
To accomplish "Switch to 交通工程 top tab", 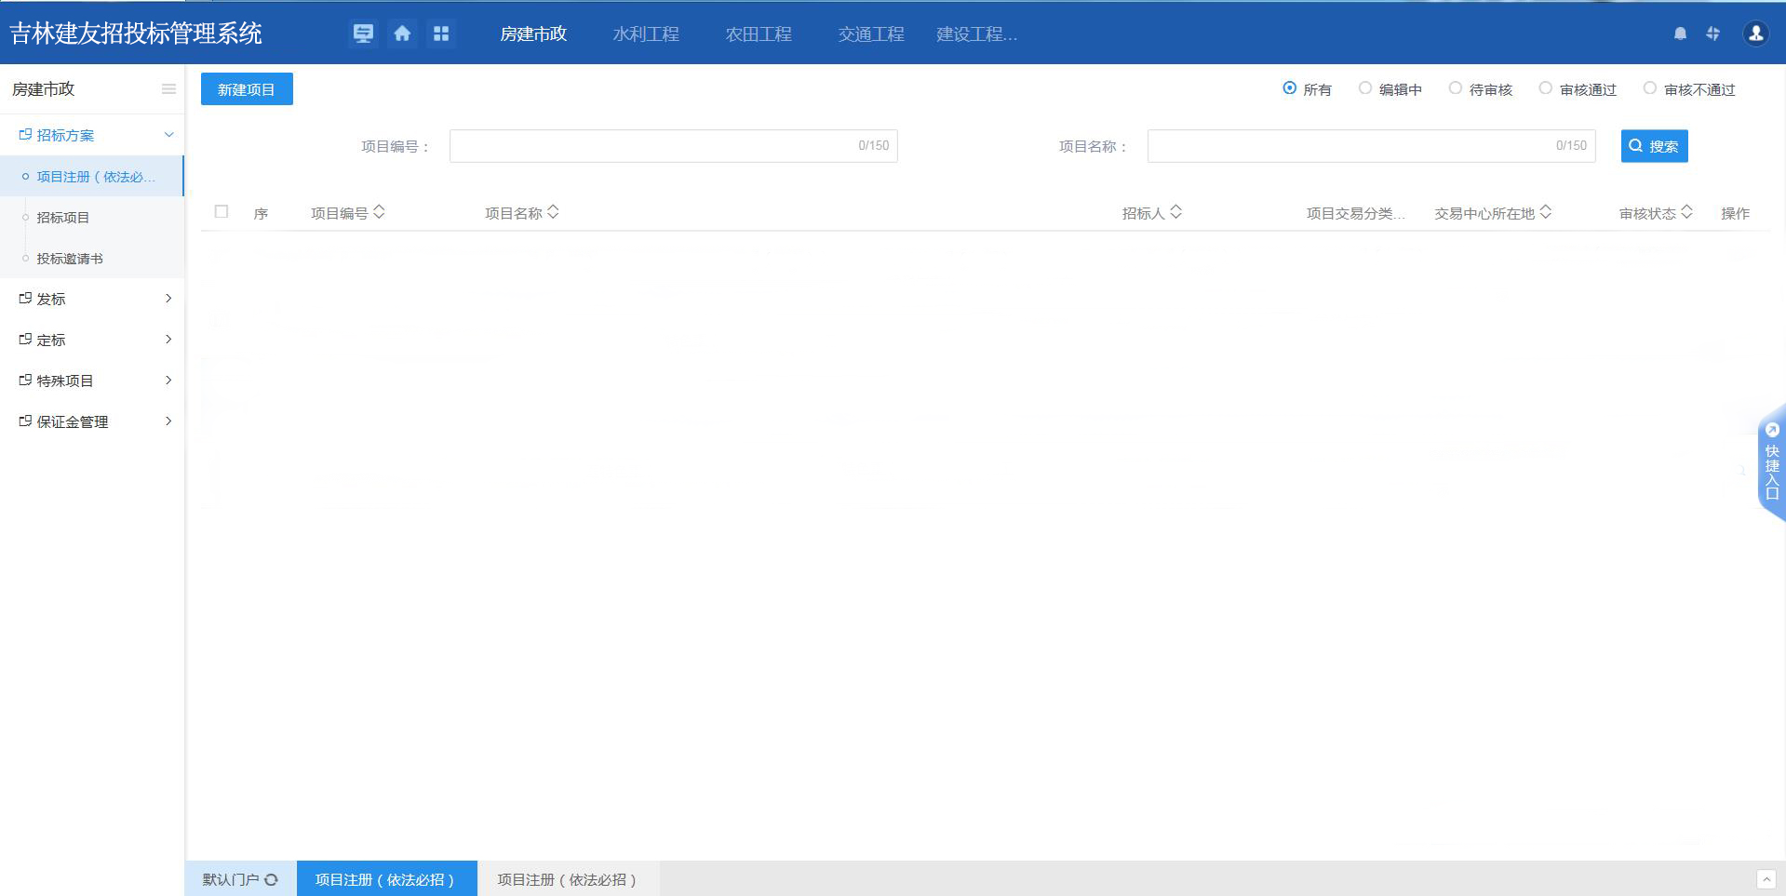I will [x=871, y=33].
